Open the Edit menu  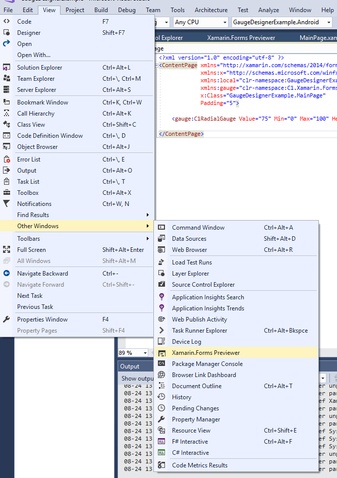(27, 10)
